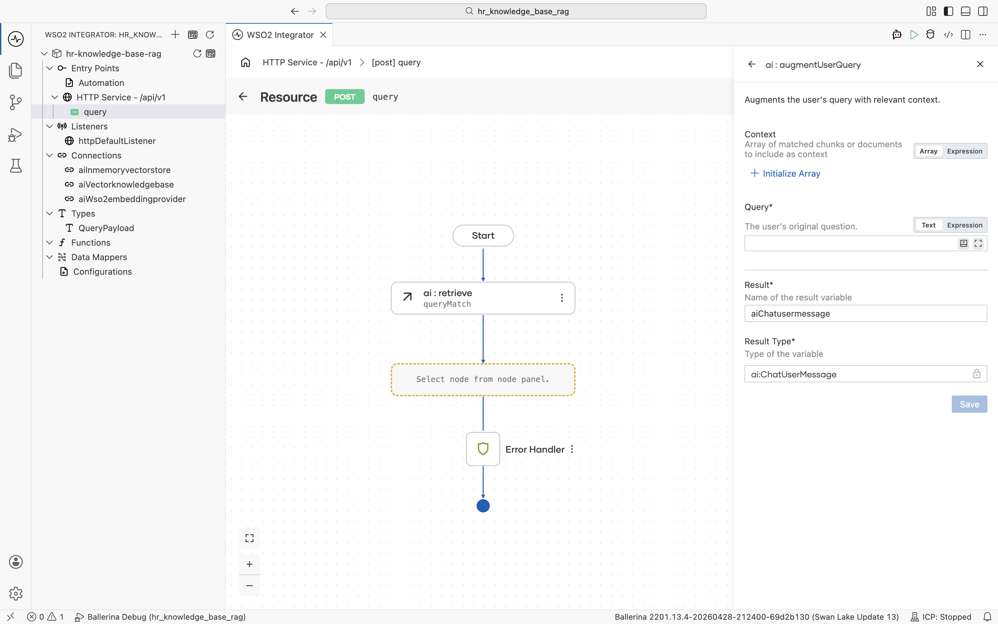Open the Testing flask icon
The height and width of the screenshot is (624, 998).
16,166
